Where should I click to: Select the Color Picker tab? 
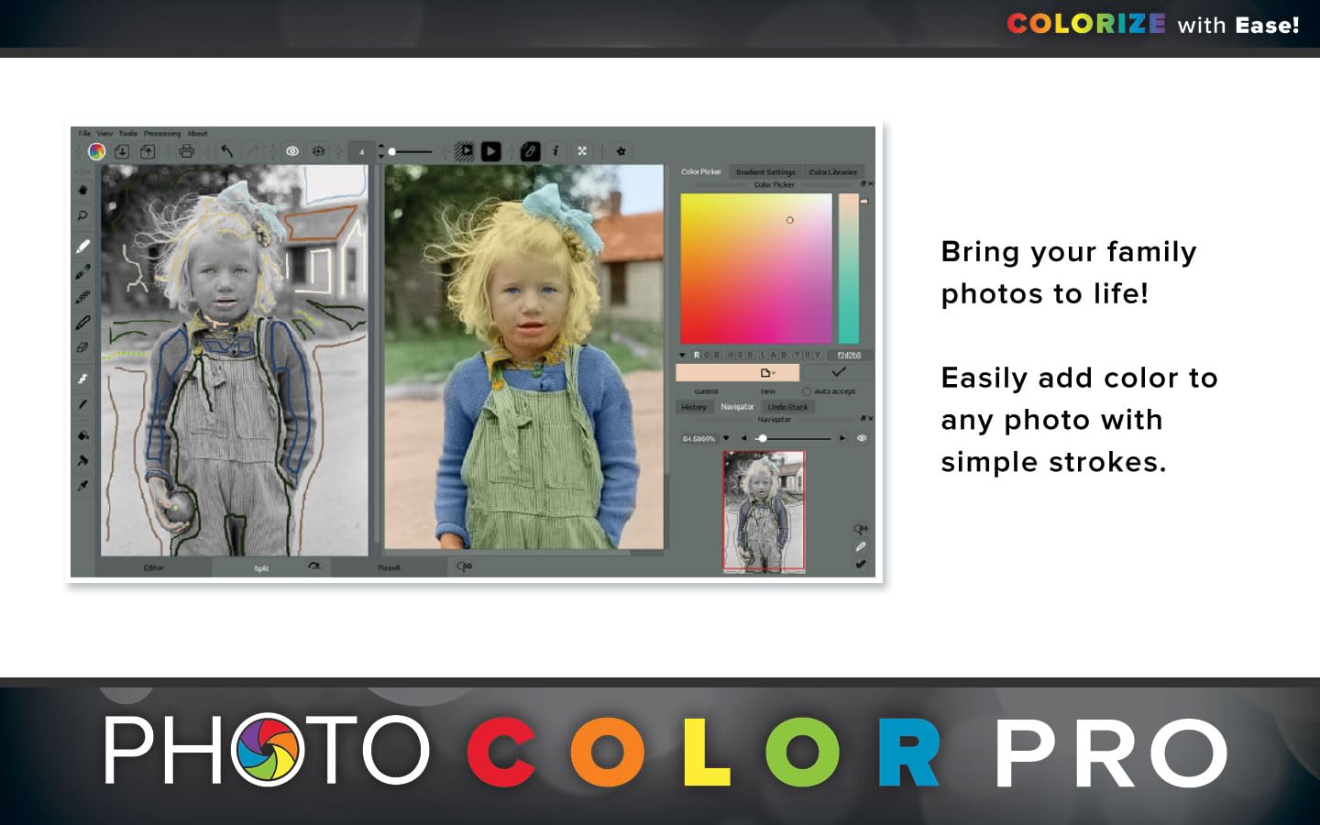[701, 172]
